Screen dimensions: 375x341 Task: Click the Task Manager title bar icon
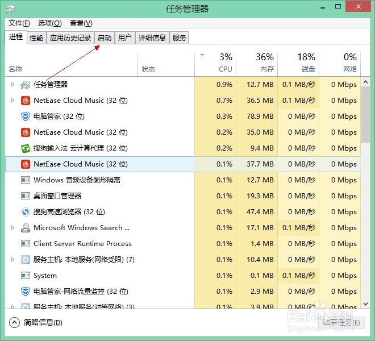point(10,9)
